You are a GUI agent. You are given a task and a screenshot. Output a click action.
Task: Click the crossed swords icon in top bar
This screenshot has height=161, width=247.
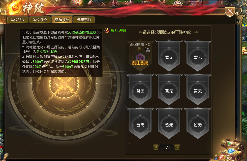click(162, 3)
